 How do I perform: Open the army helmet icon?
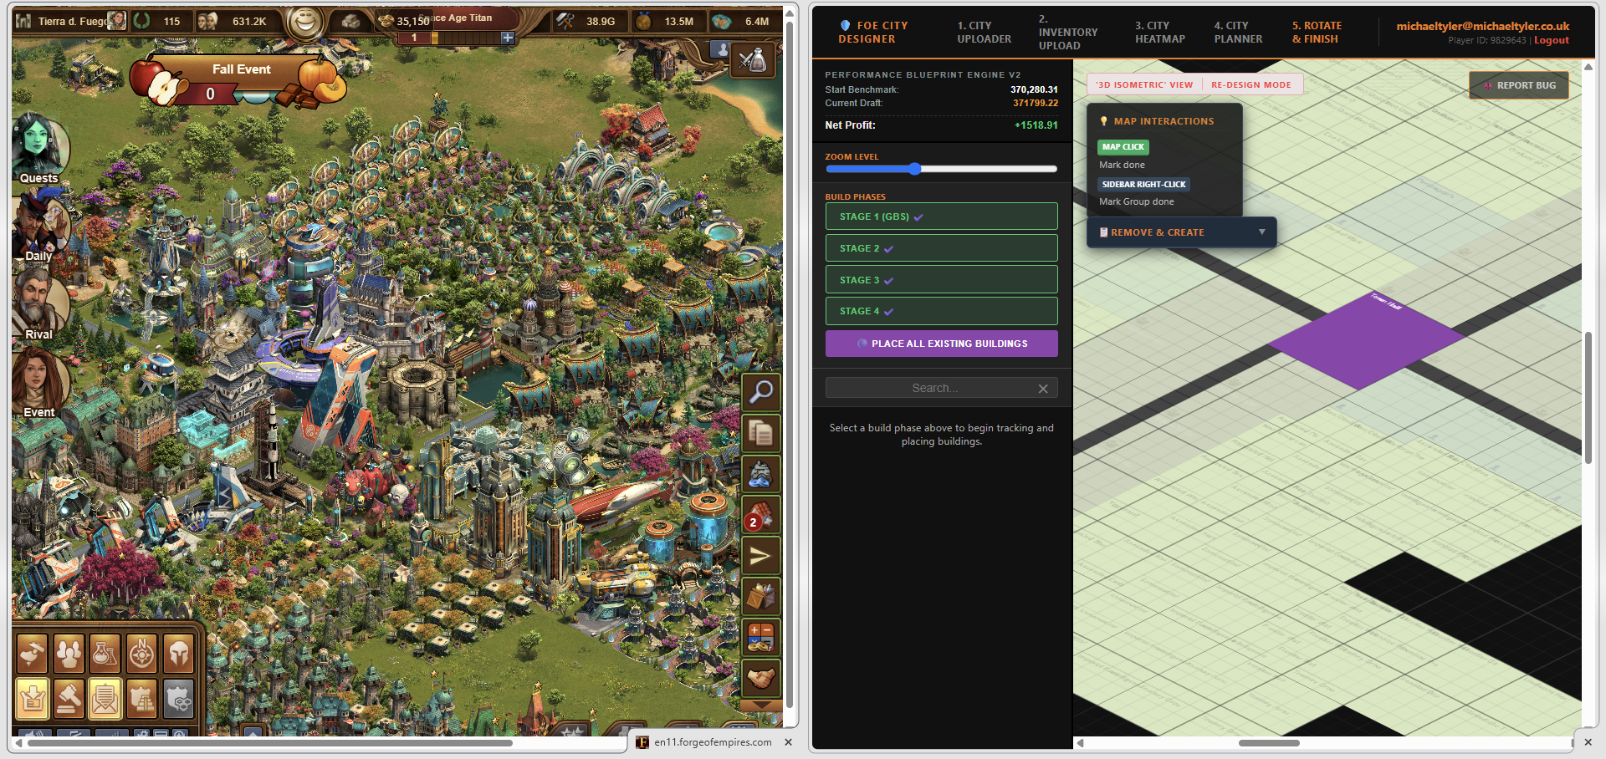(x=178, y=654)
